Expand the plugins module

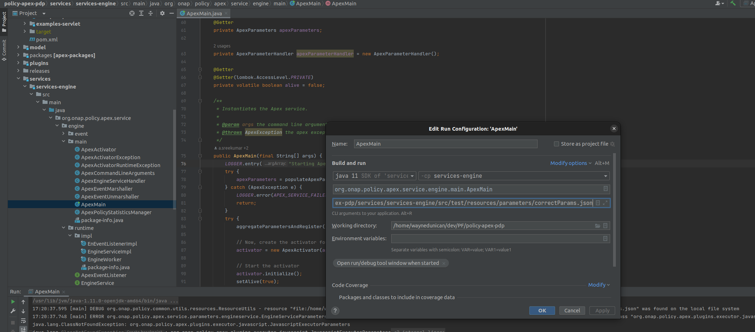pyautogui.click(x=18, y=63)
